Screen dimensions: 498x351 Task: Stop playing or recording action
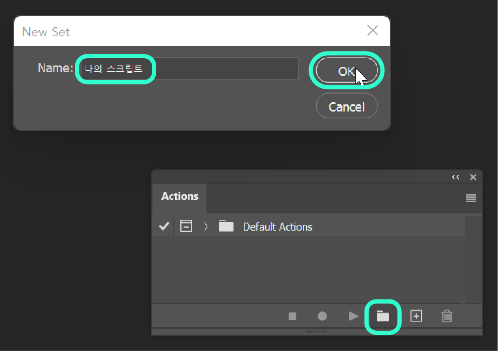292,316
